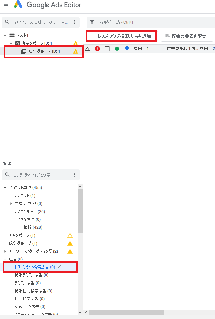Click the red error column header icon

[97, 49]
